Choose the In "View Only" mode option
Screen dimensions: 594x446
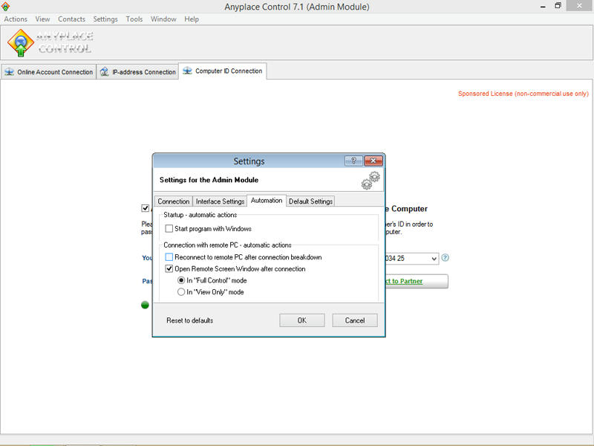(181, 292)
